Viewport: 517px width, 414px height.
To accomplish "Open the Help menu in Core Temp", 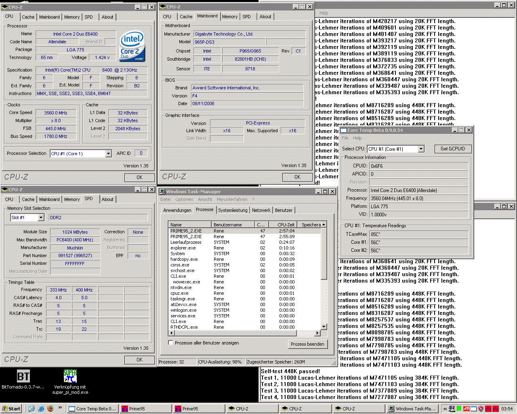I will [357, 138].
